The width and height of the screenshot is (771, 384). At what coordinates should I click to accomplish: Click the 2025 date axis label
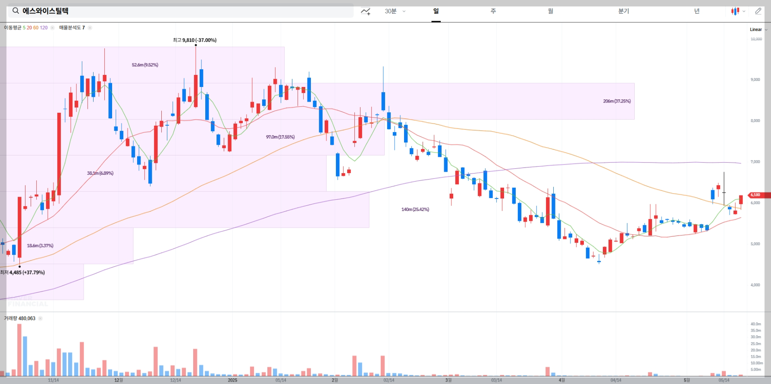[x=232, y=380]
